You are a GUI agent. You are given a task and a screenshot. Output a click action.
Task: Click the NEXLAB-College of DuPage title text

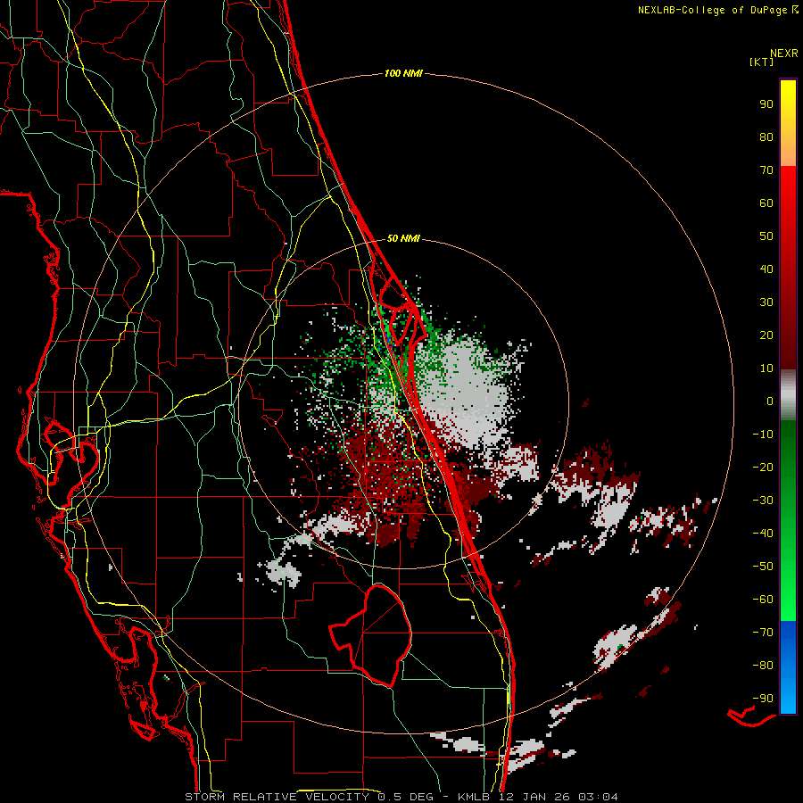pos(717,10)
